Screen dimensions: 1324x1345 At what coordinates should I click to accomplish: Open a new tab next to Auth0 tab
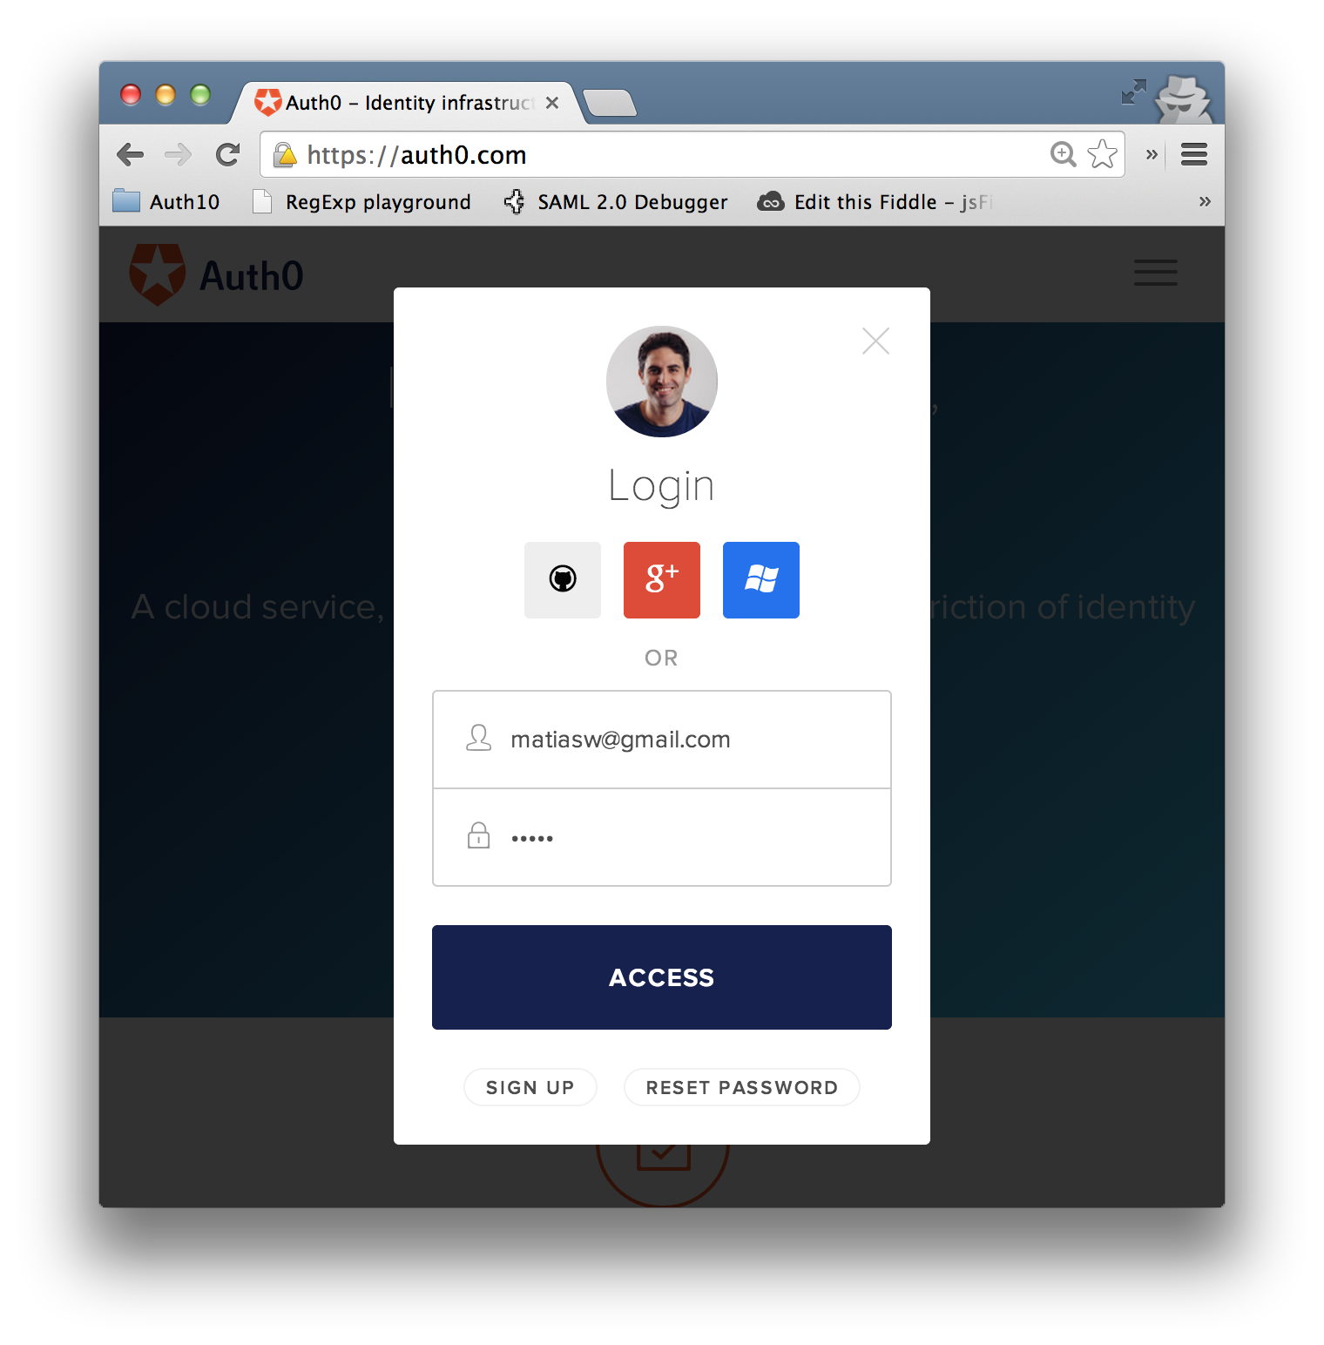click(610, 103)
